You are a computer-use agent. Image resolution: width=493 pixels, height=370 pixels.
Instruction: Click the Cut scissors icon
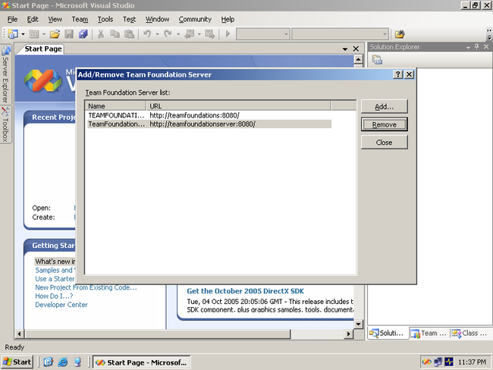101,33
